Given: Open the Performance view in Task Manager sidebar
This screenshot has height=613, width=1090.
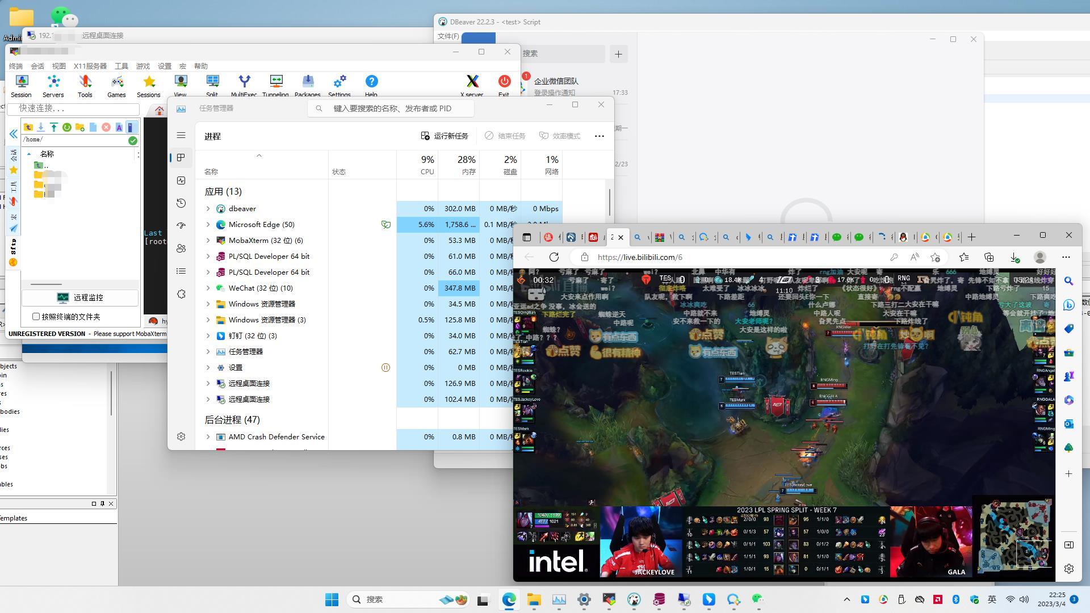Looking at the screenshot, I should click(x=181, y=180).
